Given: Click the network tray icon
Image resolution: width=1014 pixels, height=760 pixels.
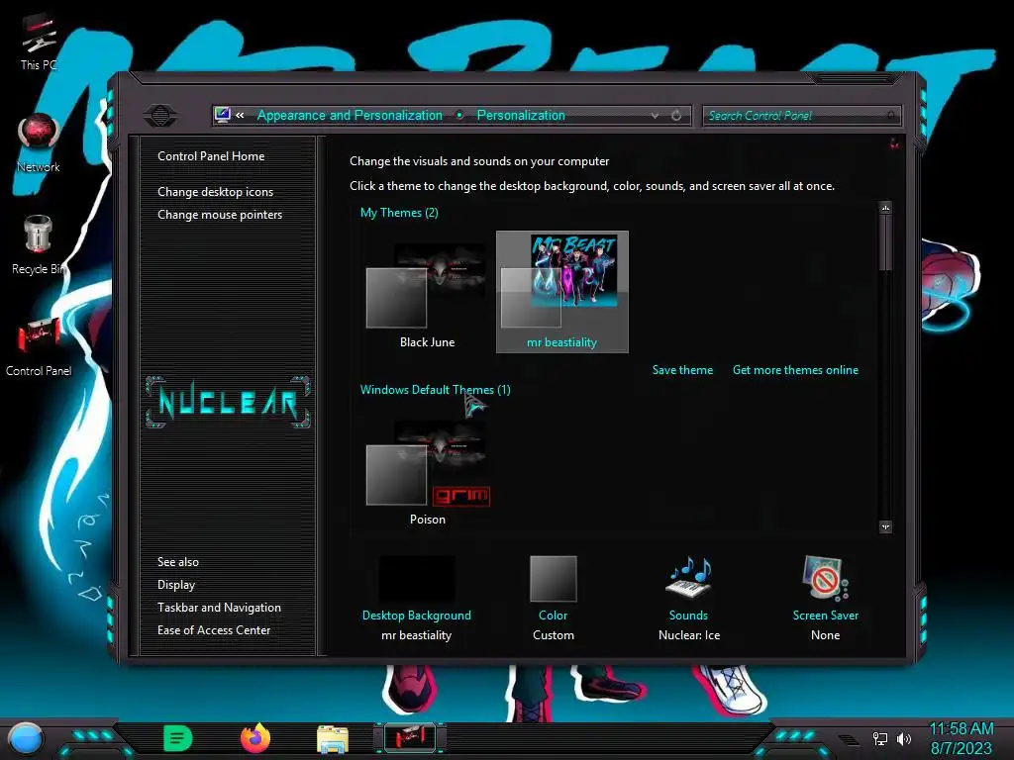Looking at the screenshot, I should click(x=879, y=738).
